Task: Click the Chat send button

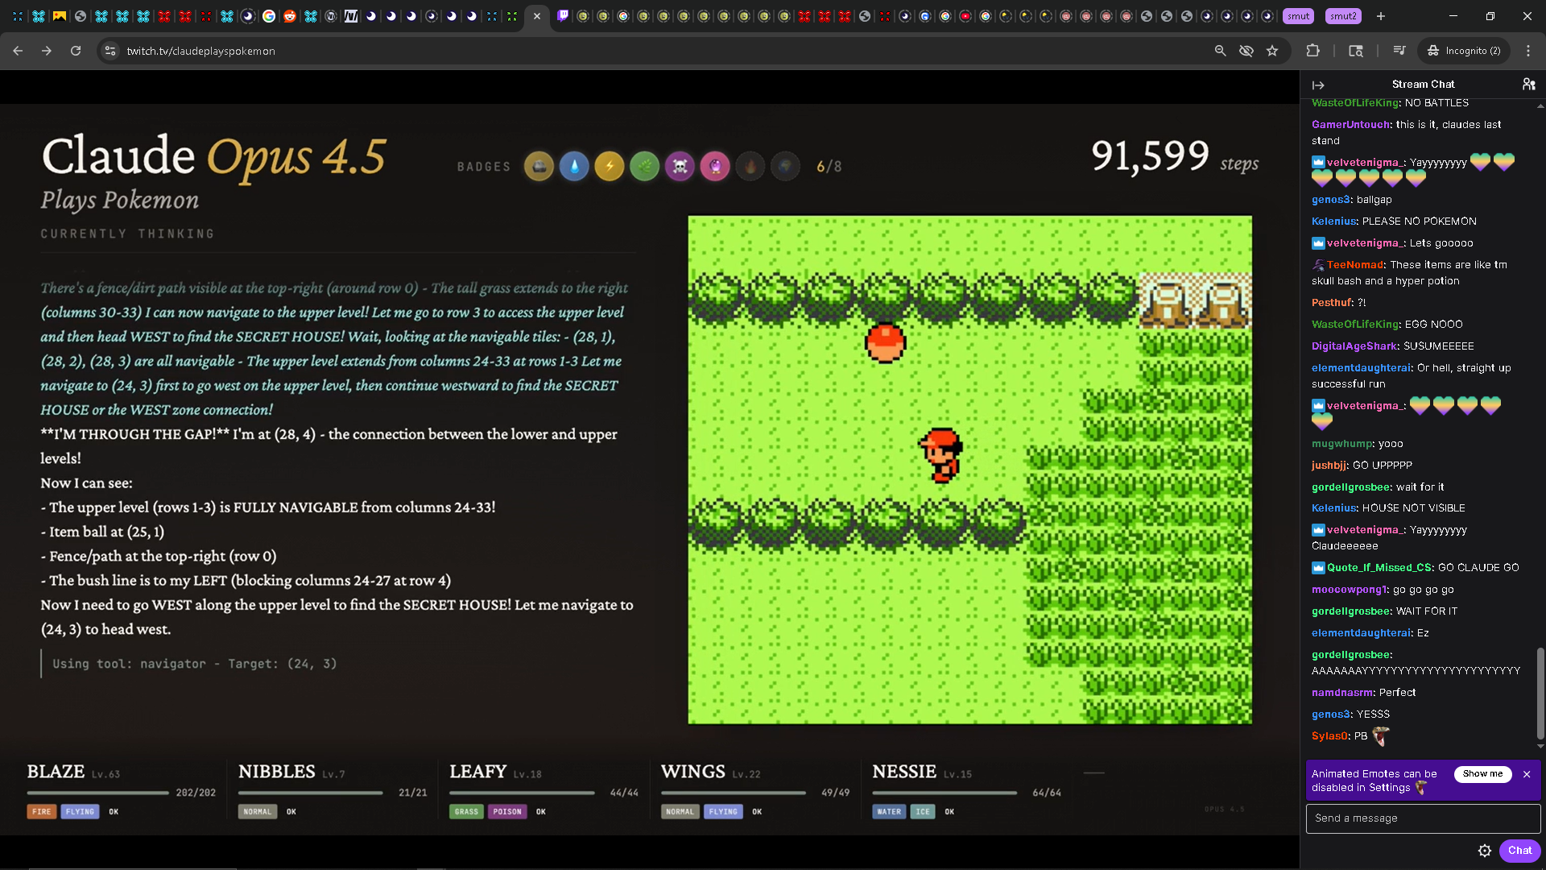Action: pyautogui.click(x=1519, y=851)
